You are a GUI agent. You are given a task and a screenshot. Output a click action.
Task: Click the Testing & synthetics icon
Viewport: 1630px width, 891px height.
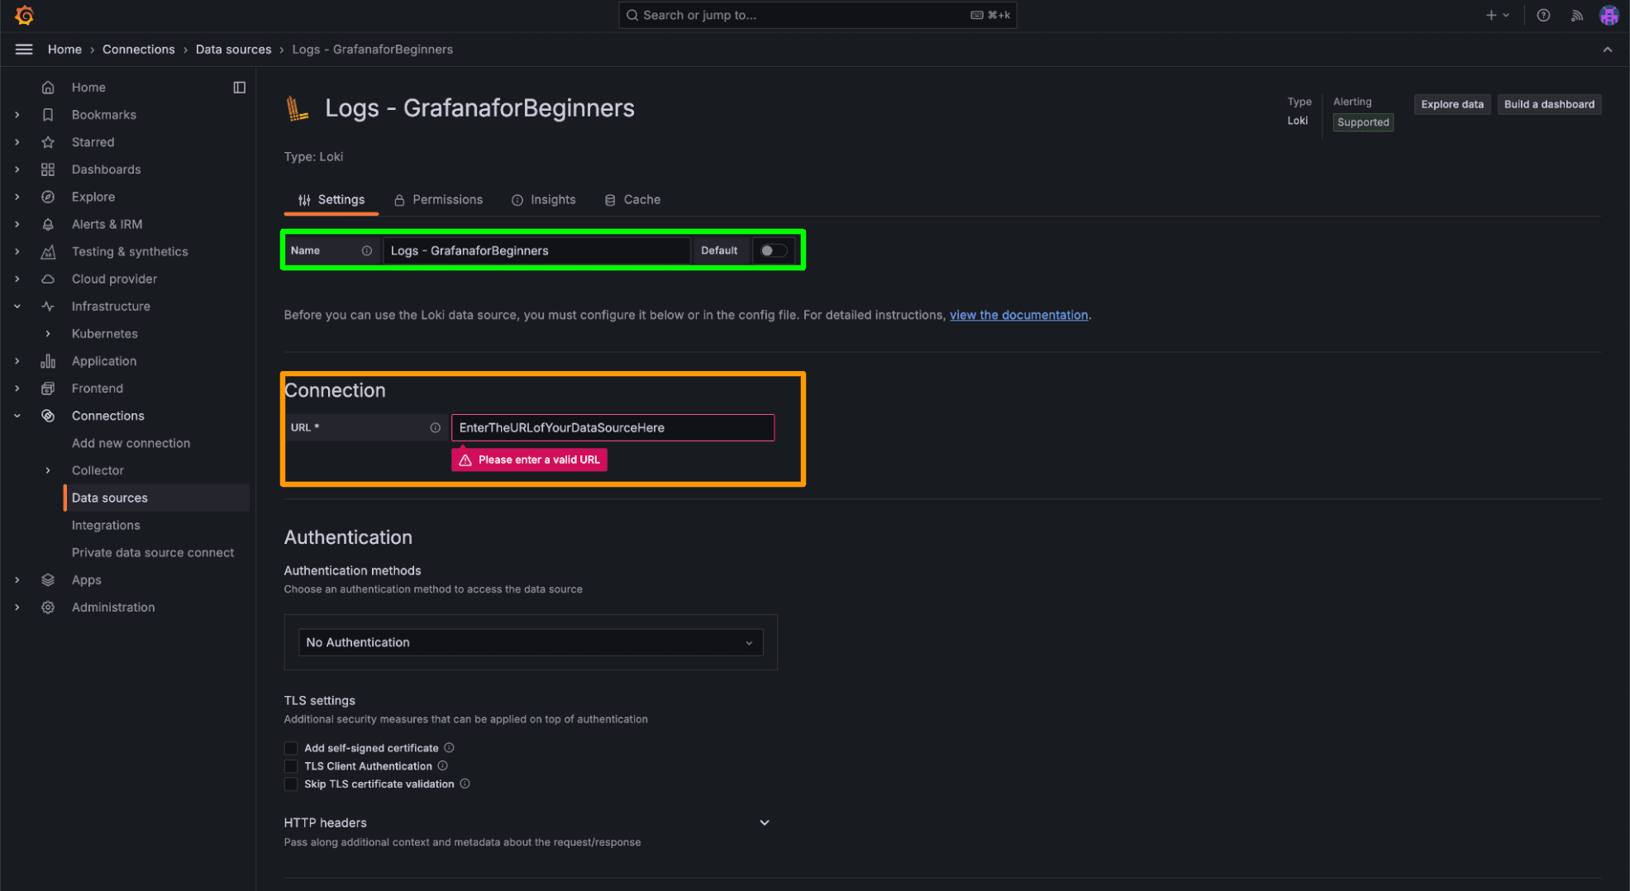tap(48, 251)
